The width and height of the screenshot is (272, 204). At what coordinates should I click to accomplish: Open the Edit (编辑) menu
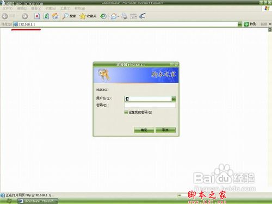(22, 9)
